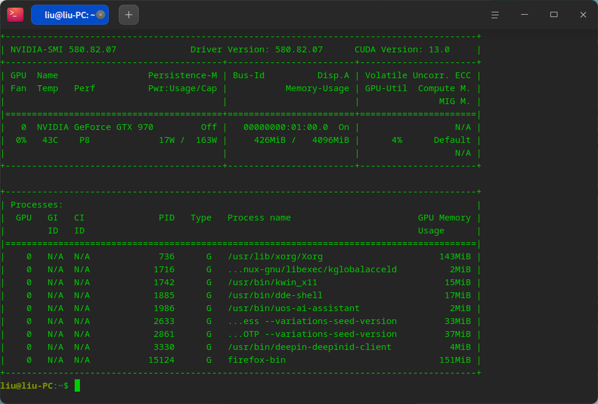Screen dimensions: 598x404
Task: Select the liu@liu-PC terminal tab
Action: (70, 15)
